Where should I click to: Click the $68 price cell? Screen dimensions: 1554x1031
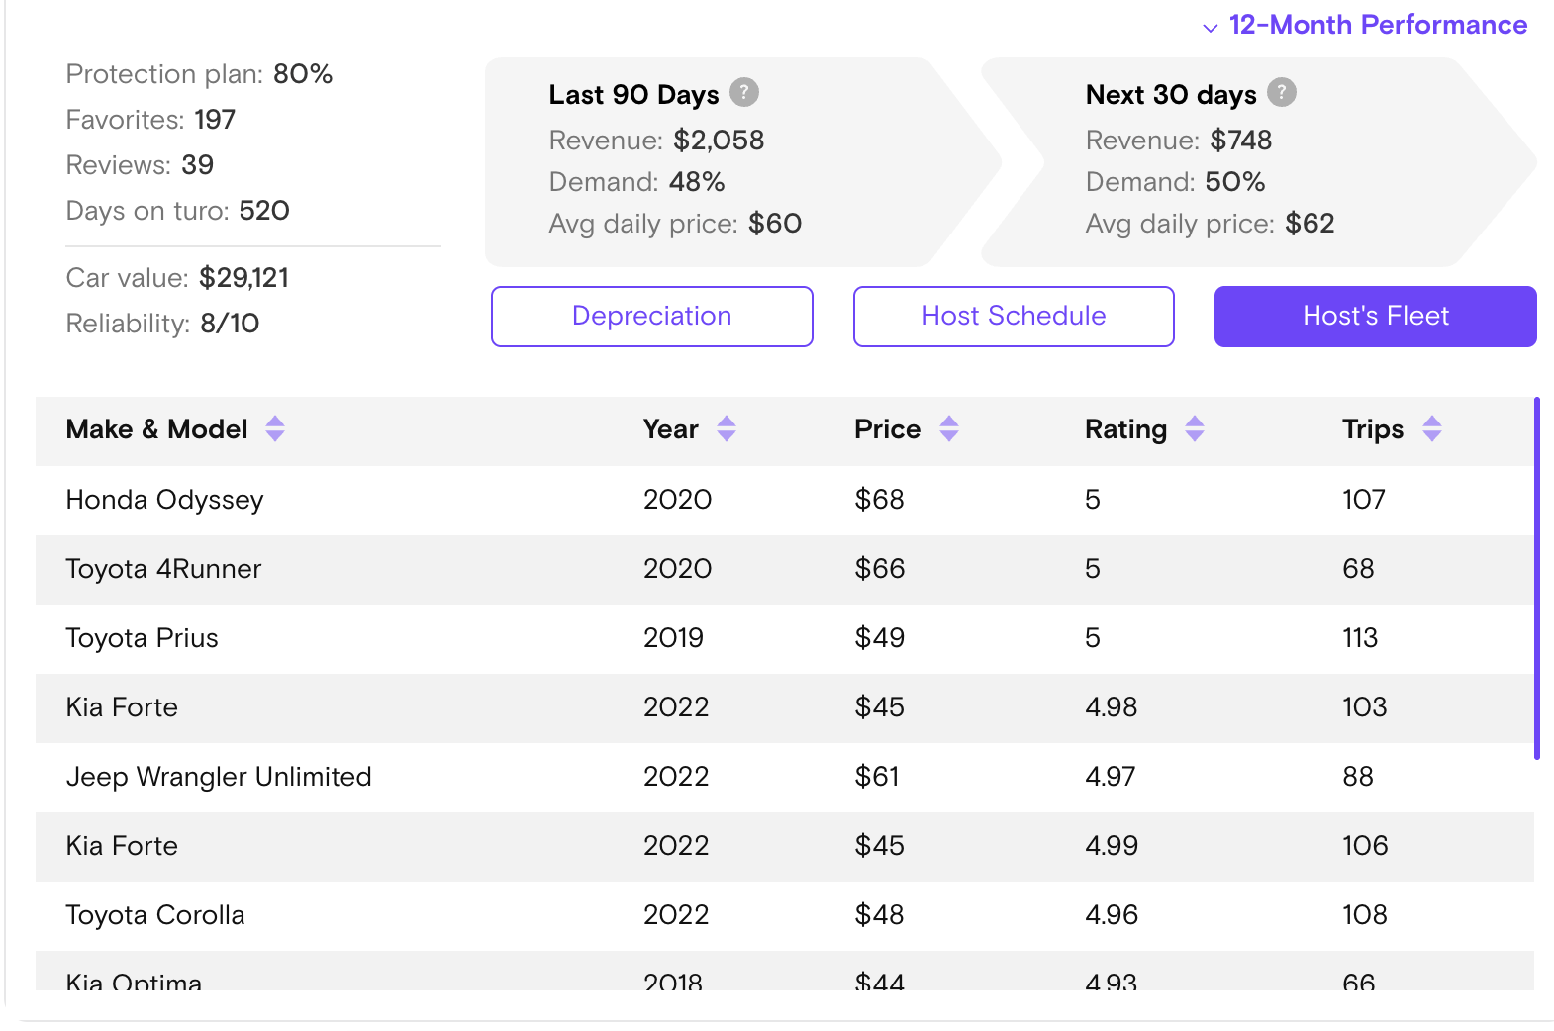coord(880,500)
